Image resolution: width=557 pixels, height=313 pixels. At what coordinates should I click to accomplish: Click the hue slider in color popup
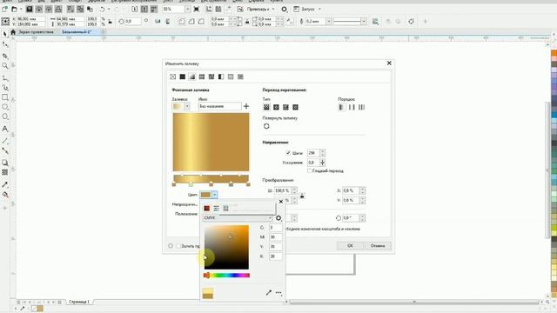click(x=226, y=275)
